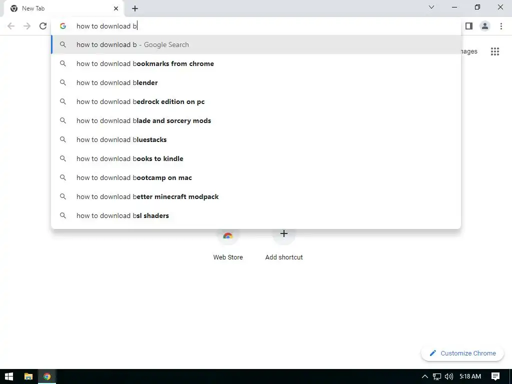The width and height of the screenshot is (512, 384).
Task: Click search icon beside 'blender' suggestion
Action: [x=63, y=82]
